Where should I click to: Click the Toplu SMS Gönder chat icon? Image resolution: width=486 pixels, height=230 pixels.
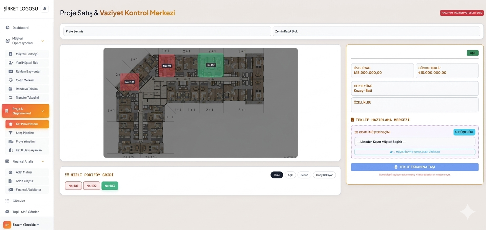tap(7, 212)
